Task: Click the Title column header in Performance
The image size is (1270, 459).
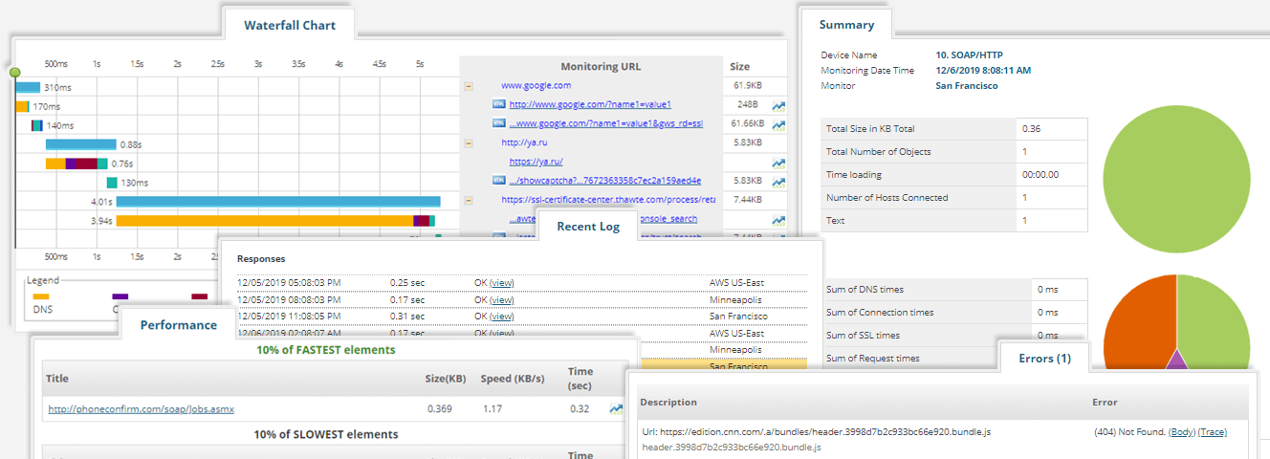Action: 59,377
